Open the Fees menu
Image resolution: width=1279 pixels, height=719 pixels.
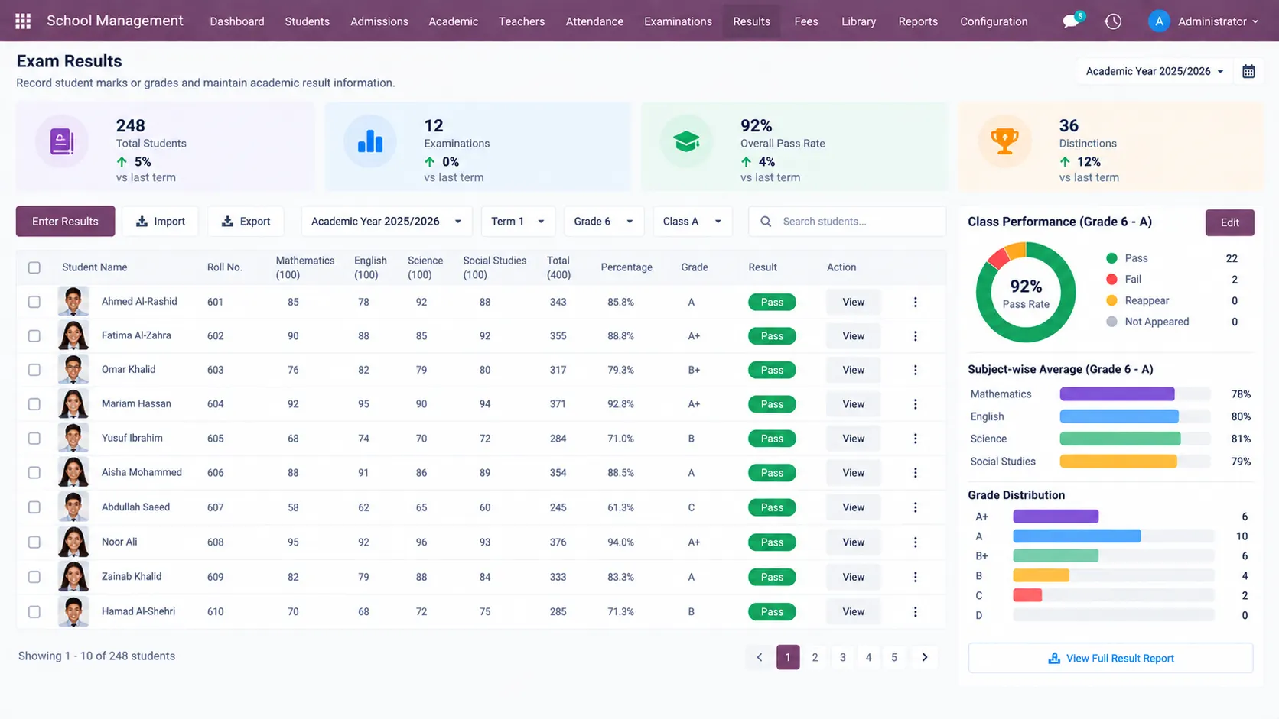point(806,21)
